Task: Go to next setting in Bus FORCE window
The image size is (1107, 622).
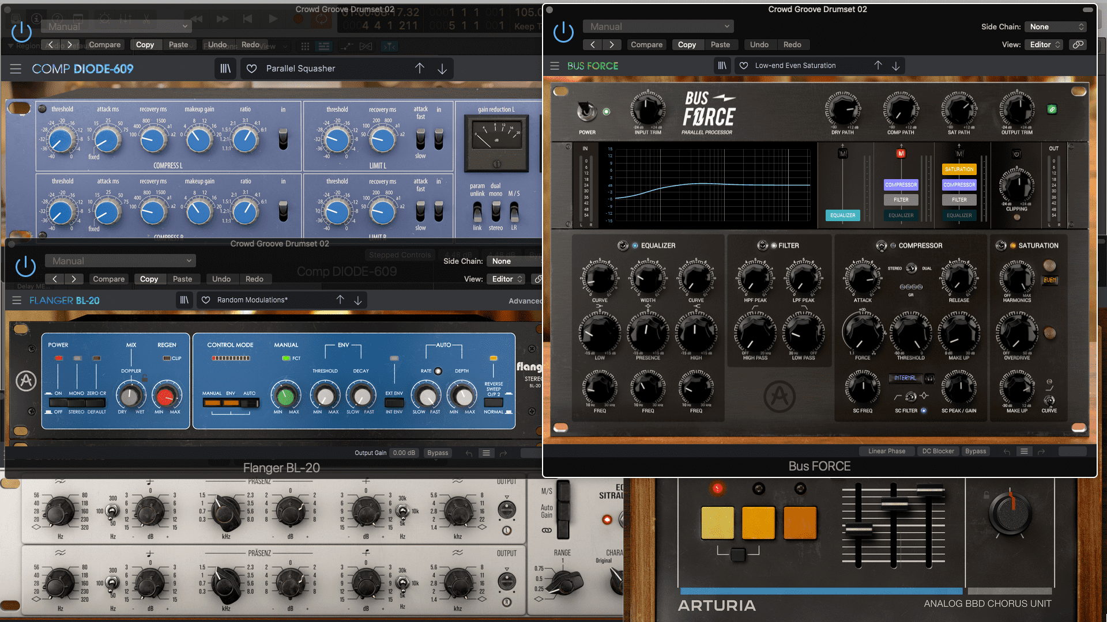Action: 612,44
